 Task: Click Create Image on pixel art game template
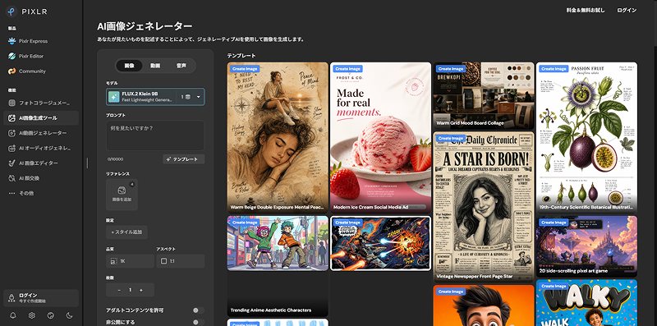coord(554,223)
